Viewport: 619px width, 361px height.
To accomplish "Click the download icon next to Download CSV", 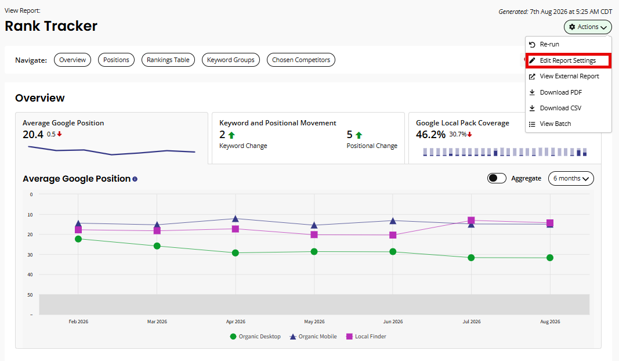I will [532, 108].
